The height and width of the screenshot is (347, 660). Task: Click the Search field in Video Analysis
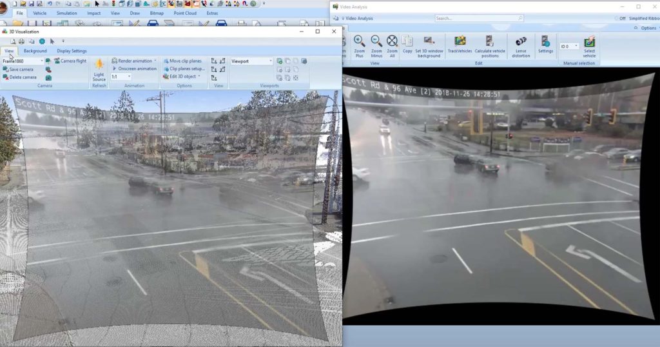pos(479,18)
